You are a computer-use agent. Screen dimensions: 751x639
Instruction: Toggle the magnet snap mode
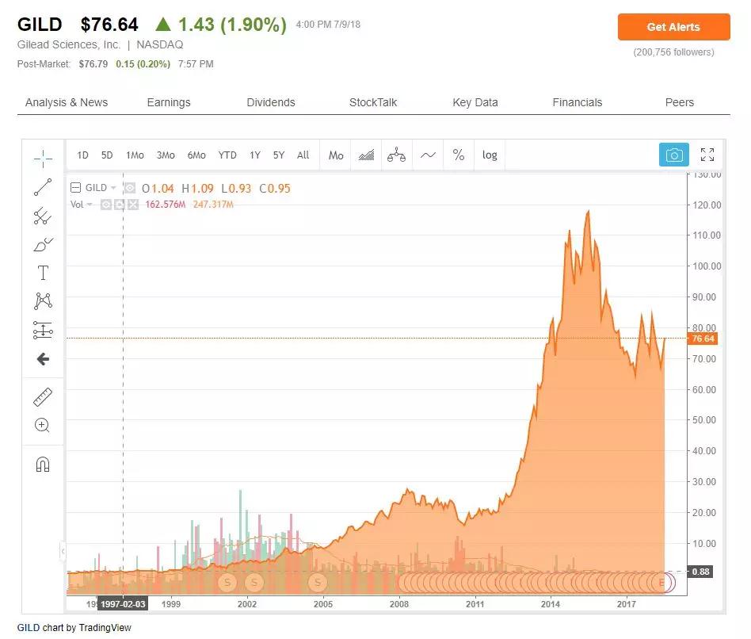(x=43, y=465)
